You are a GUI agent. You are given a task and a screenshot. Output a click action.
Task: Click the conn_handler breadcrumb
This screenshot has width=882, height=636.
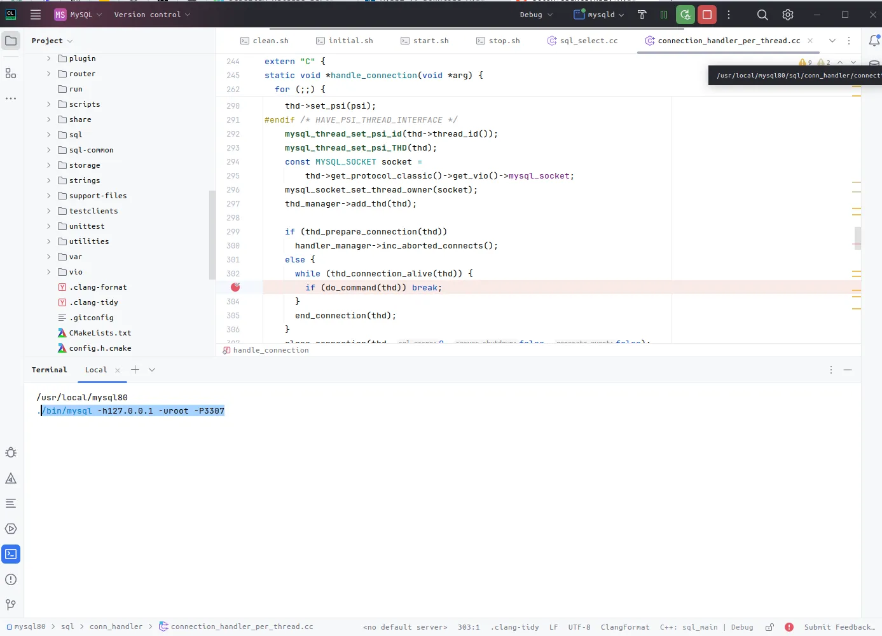[116, 627]
